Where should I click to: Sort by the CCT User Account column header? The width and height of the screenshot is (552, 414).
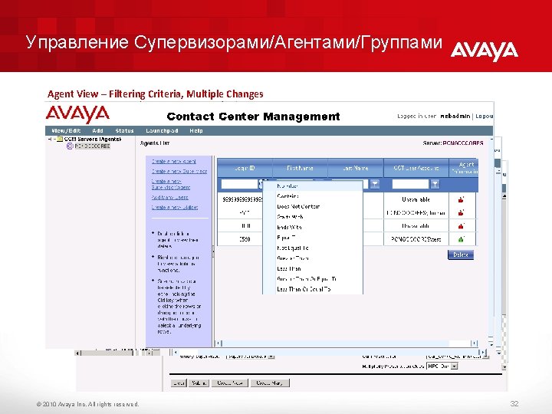click(x=416, y=168)
